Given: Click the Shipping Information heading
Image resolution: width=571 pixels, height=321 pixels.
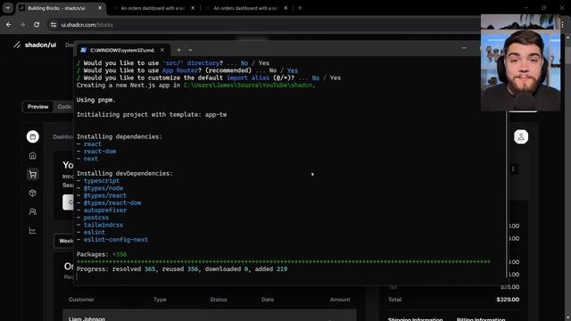Looking at the screenshot, I should (x=415, y=319).
